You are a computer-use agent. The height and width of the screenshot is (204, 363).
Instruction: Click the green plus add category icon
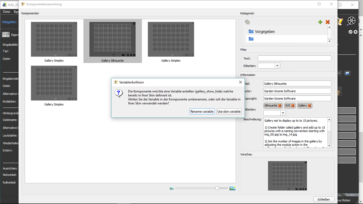(320, 22)
